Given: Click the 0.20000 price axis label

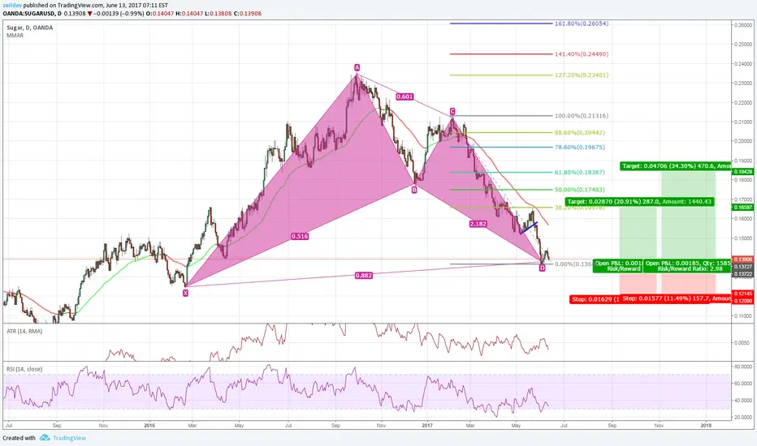Looking at the screenshot, I should tap(743, 141).
